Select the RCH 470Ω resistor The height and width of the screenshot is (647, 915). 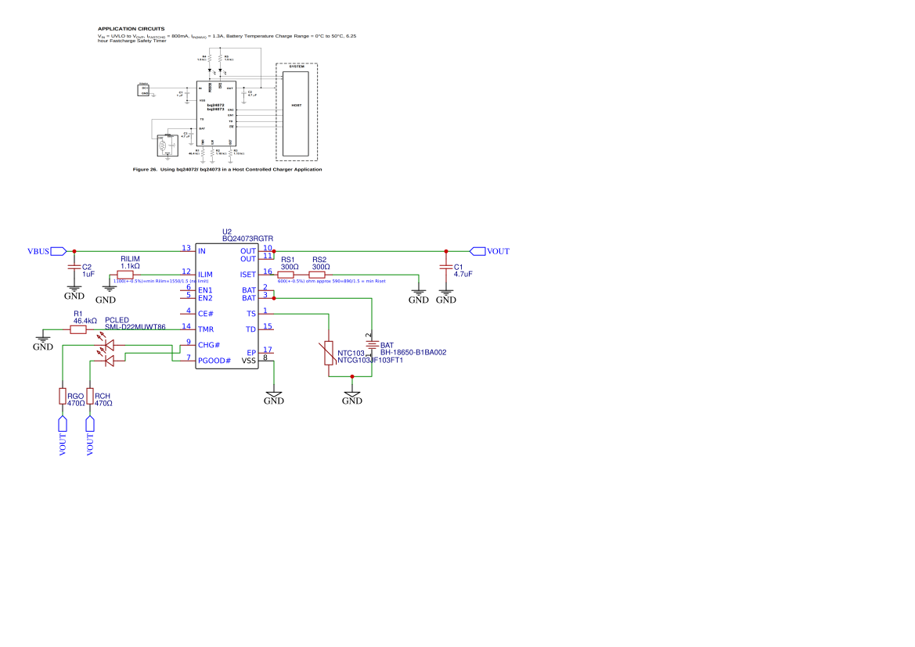point(90,396)
